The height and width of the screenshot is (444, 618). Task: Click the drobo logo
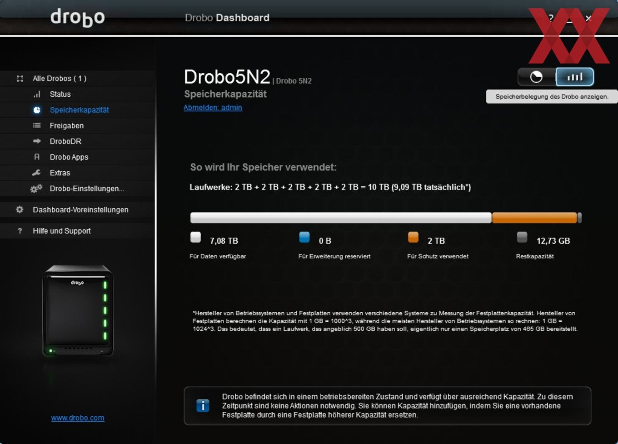pos(77,17)
